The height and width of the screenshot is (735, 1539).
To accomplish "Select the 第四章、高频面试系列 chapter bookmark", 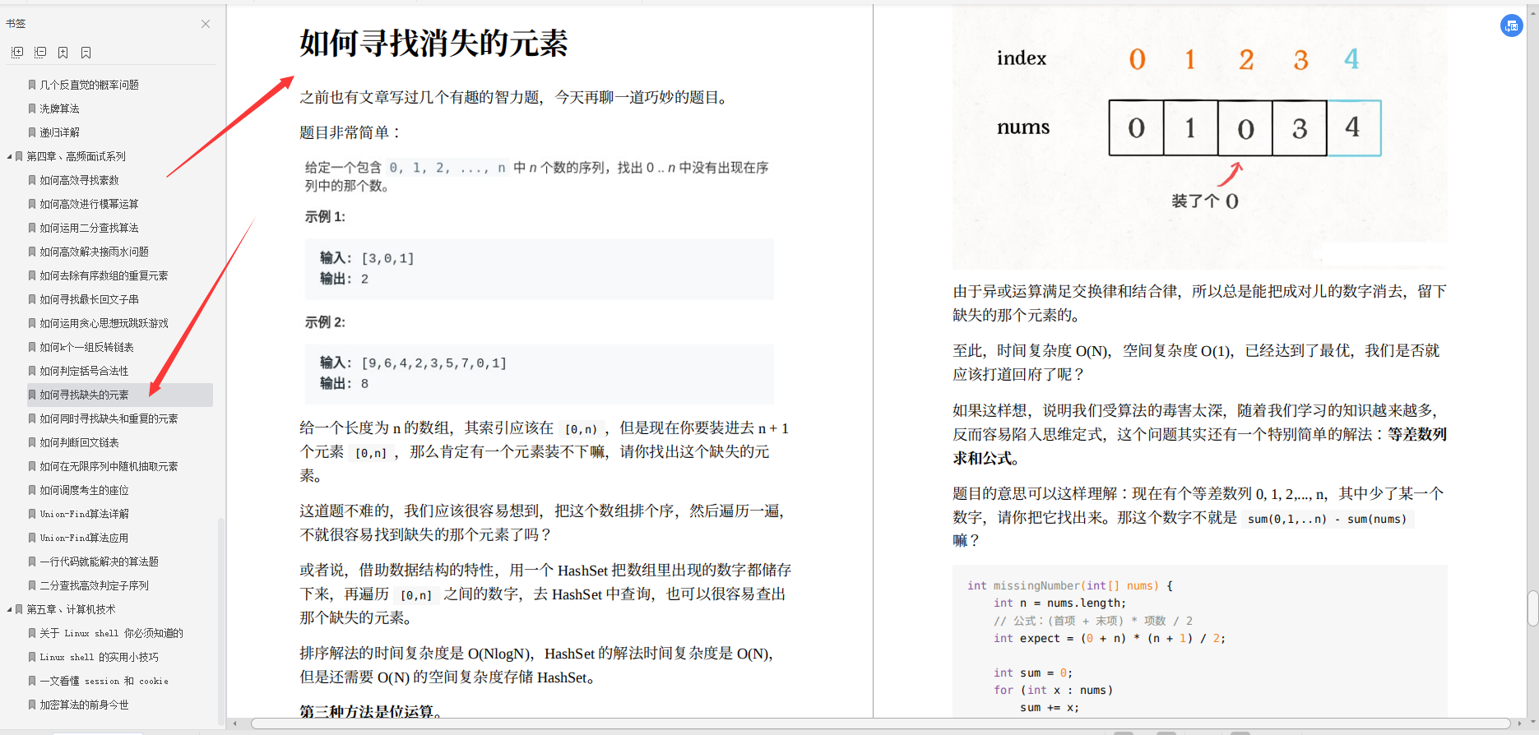I will (76, 156).
